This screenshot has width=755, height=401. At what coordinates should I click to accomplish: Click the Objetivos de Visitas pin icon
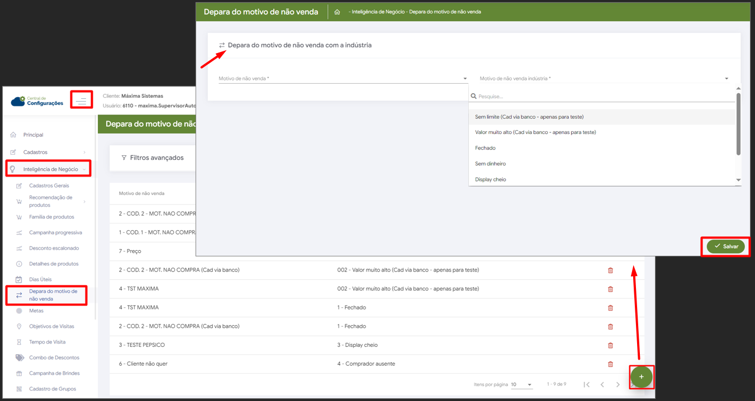tap(19, 326)
